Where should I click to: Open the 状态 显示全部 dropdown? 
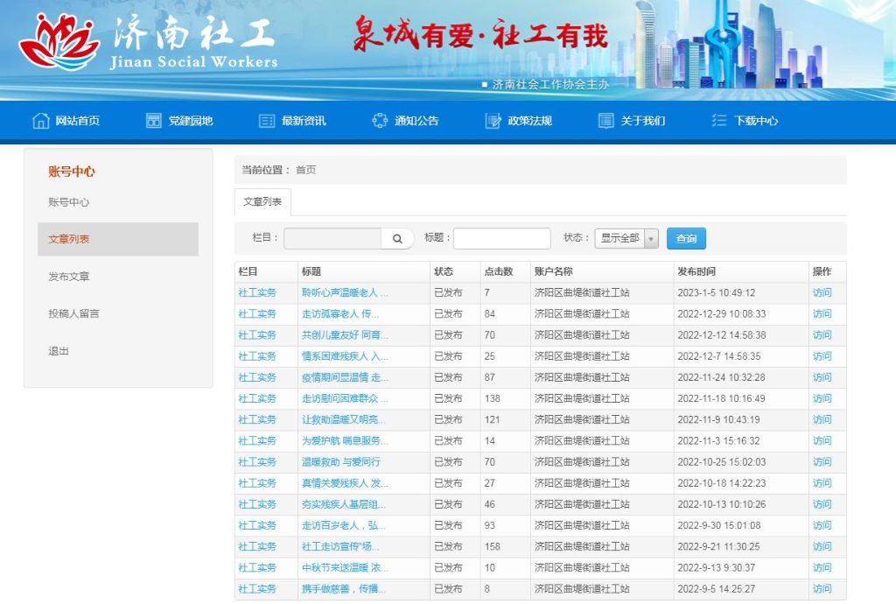coord(626,239)
